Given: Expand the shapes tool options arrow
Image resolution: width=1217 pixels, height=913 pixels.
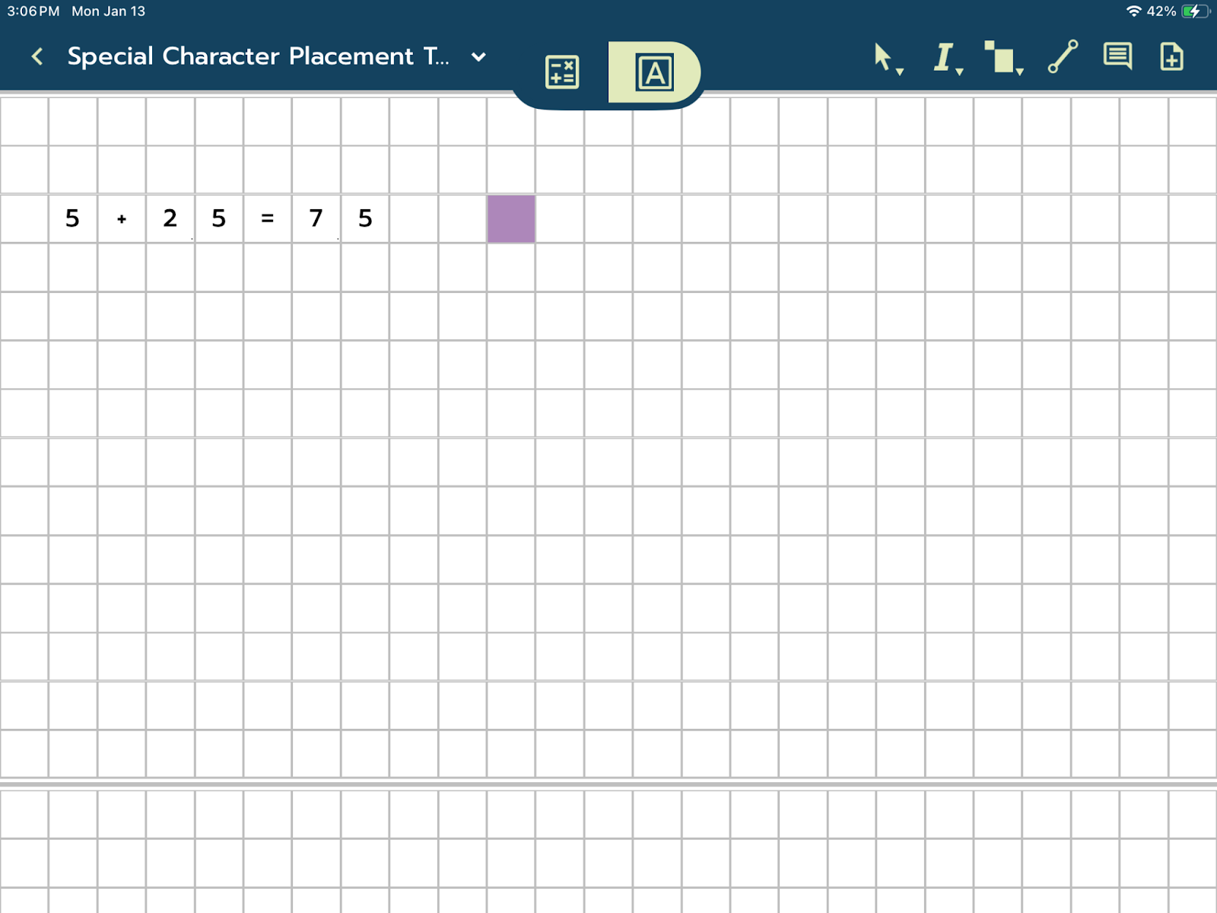Looking at the screenshot, I should [1020, 72].
